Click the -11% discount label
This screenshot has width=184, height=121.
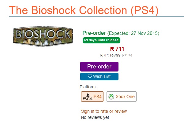[x=127, y=55]
